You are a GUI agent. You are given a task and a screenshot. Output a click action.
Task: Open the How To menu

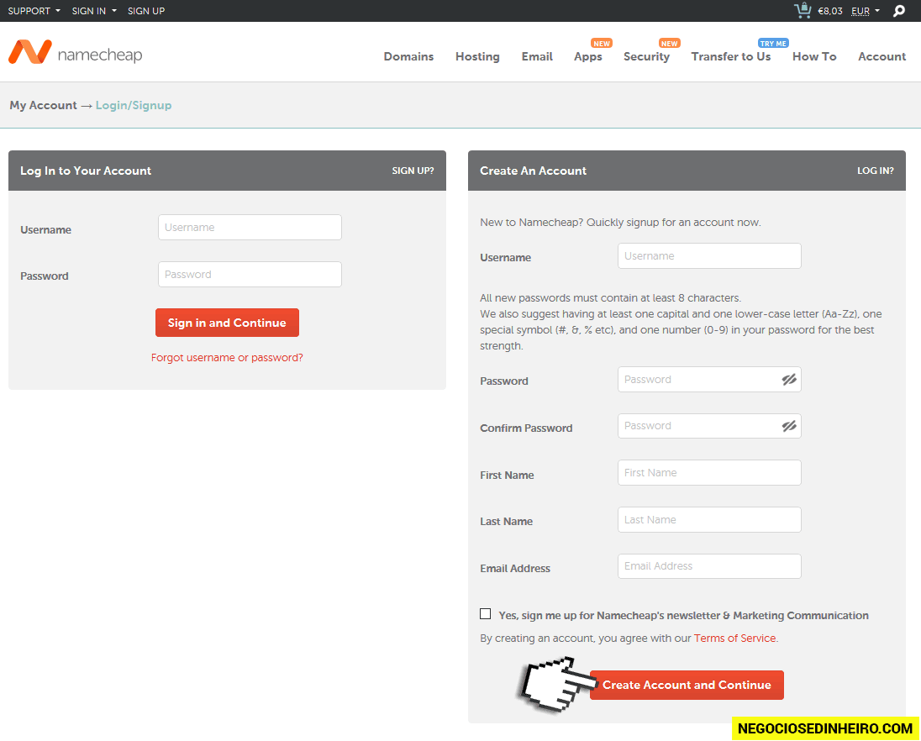(x=814, y=56)
